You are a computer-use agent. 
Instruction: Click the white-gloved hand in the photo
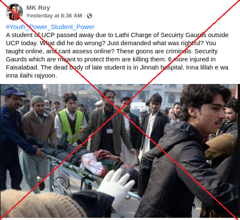pyautogui.click(x=117, y=185)
